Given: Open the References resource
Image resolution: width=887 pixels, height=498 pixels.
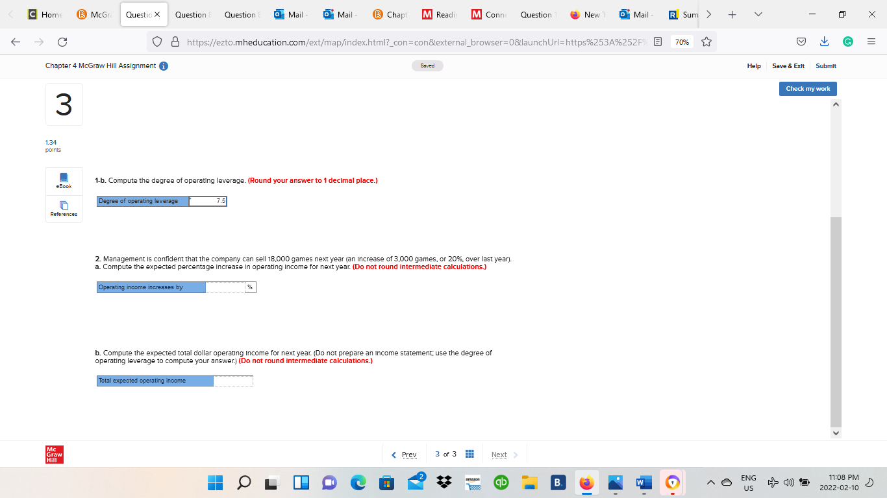Looking at the screenshot, I should (x=64, y=209).
